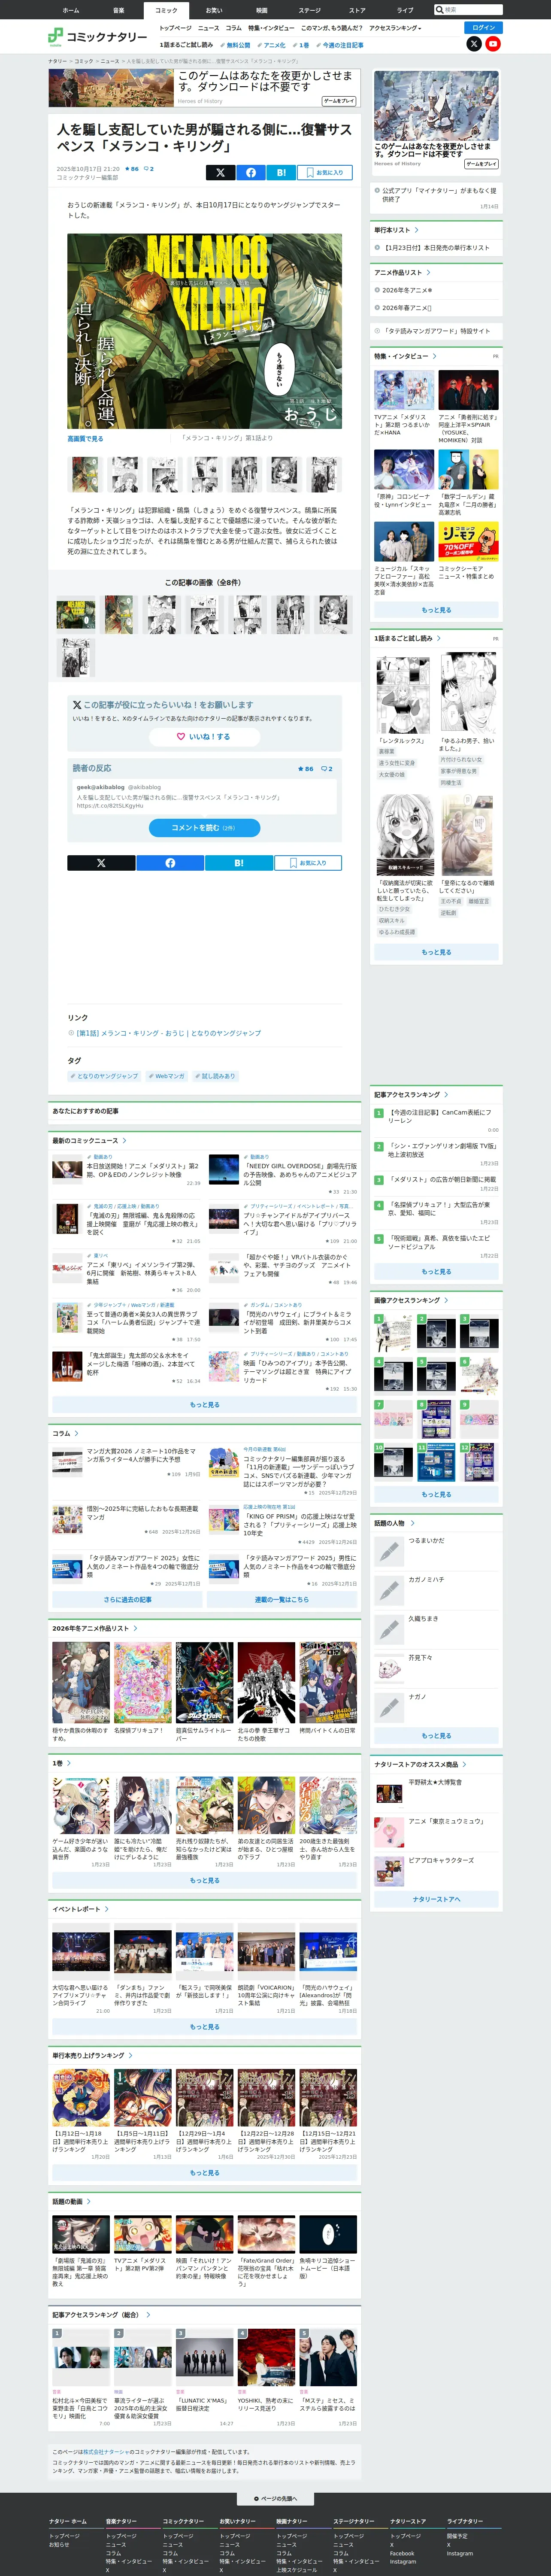This screenshot has height=2576, width=551.
Task: Open つるまいかだ profile icon
Action: 389,1551
